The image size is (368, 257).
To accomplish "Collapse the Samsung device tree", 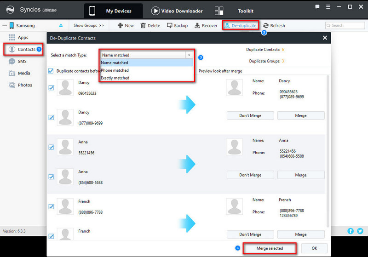I will tap(5, 26).
